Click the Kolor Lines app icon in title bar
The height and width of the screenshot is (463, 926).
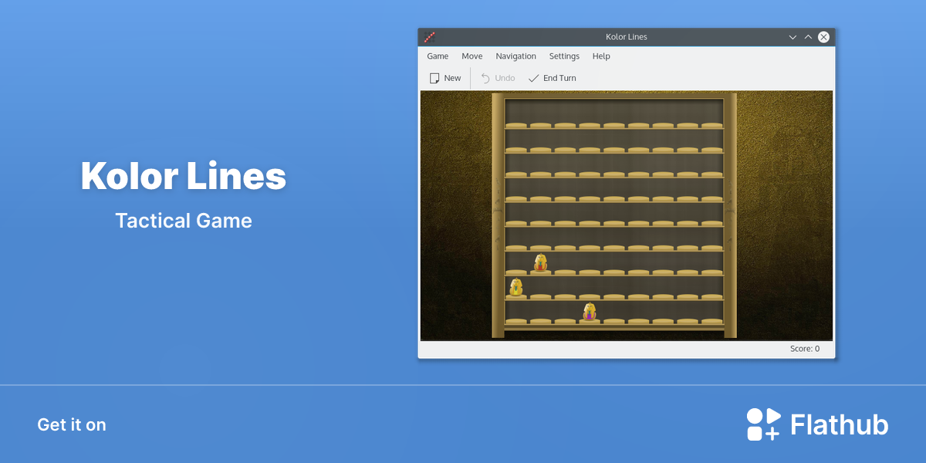pos(430,36)
